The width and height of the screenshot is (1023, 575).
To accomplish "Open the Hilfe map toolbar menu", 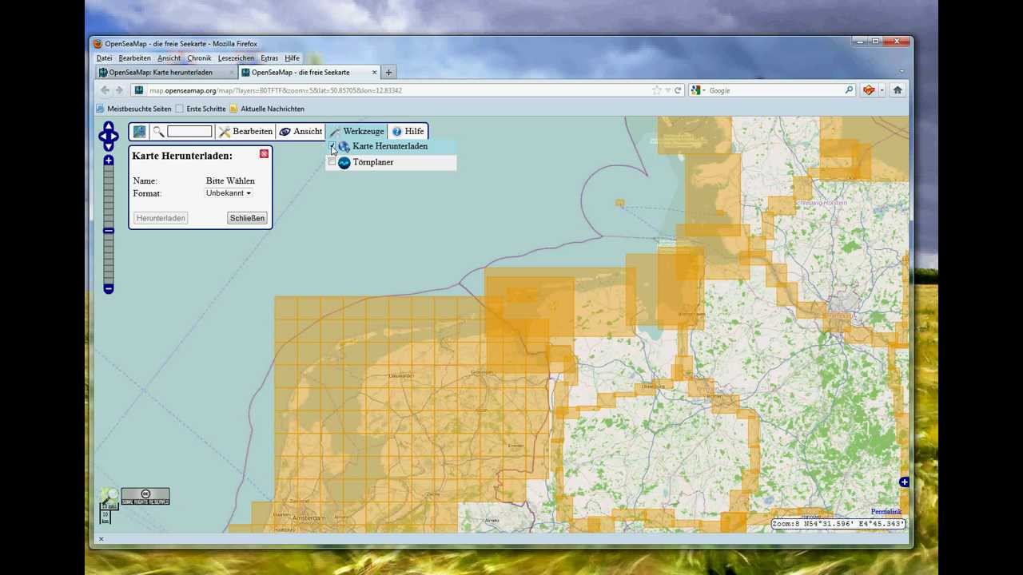I will (x=408, y=131).
